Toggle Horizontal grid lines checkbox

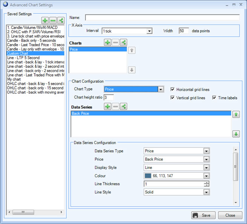pyautogui.click(x=173, y=90)
